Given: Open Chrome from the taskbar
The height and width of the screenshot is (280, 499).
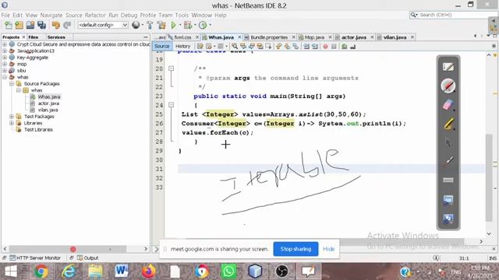Looking at the screenshot, I should click(41, 271).
